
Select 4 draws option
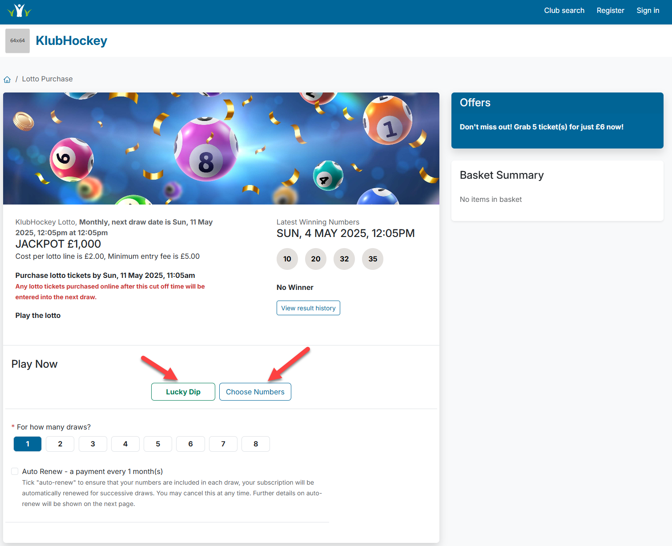(x=125, y=444)
